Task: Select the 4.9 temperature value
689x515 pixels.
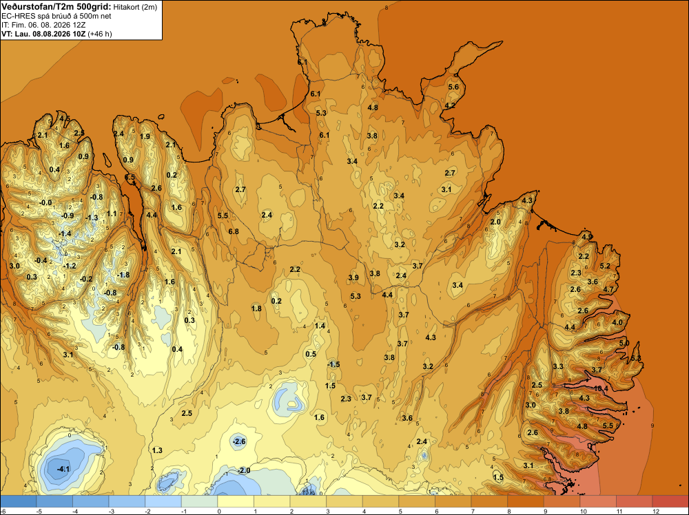Action: pyautogui.click(x=587, y=237)
